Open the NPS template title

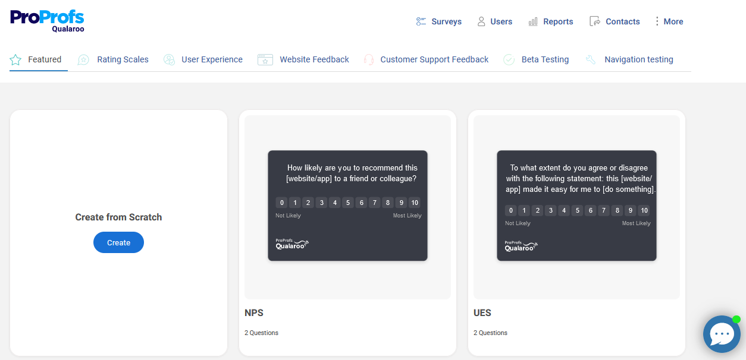click(254, 312)
